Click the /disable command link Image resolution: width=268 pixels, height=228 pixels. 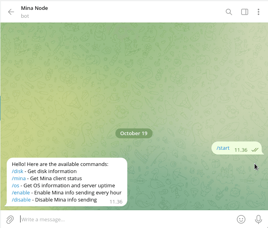[x=21, y=200]
